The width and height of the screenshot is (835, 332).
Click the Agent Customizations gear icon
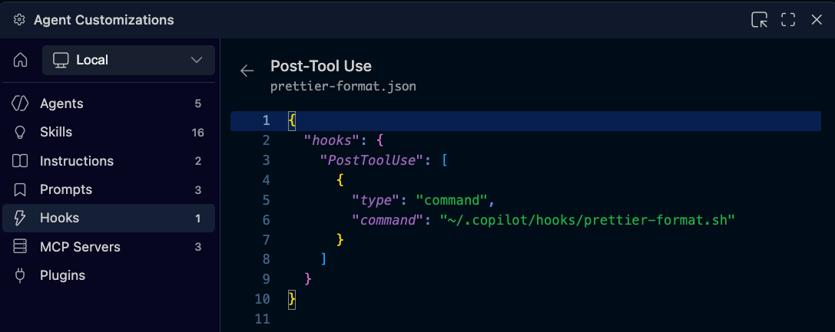[x=19, y=20]
